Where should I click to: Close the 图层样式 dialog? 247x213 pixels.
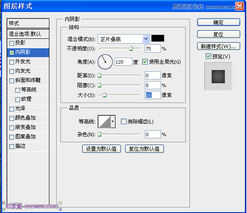[239, 6]
